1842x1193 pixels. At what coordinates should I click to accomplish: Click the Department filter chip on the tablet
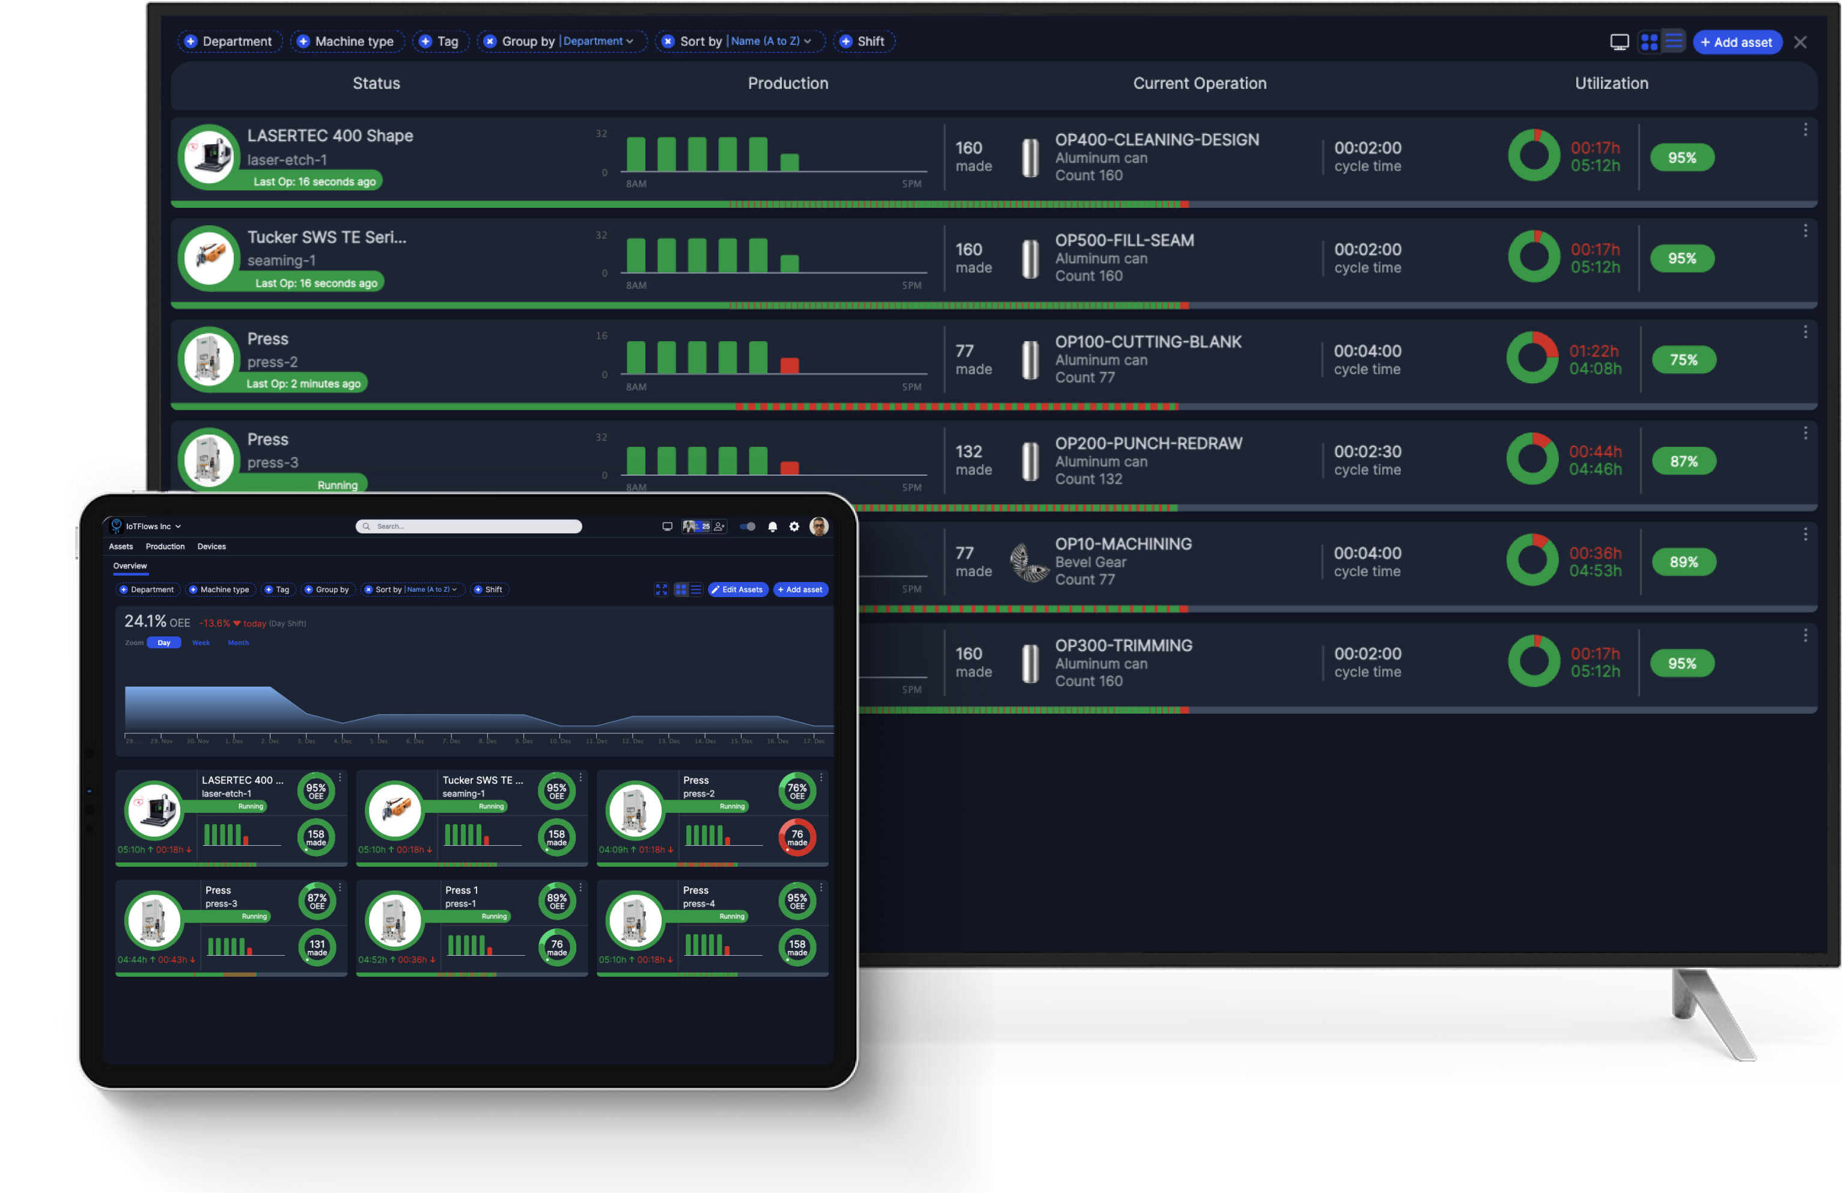[147, 589]
